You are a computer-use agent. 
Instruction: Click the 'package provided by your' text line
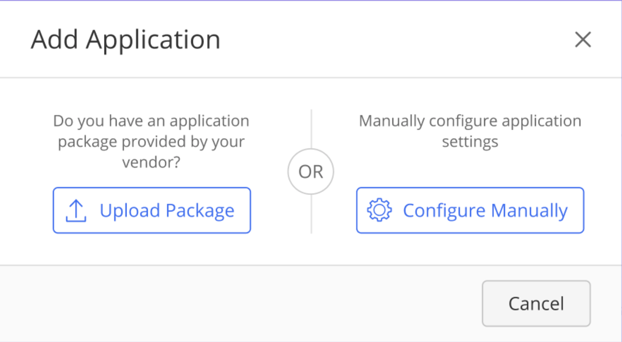151,141
